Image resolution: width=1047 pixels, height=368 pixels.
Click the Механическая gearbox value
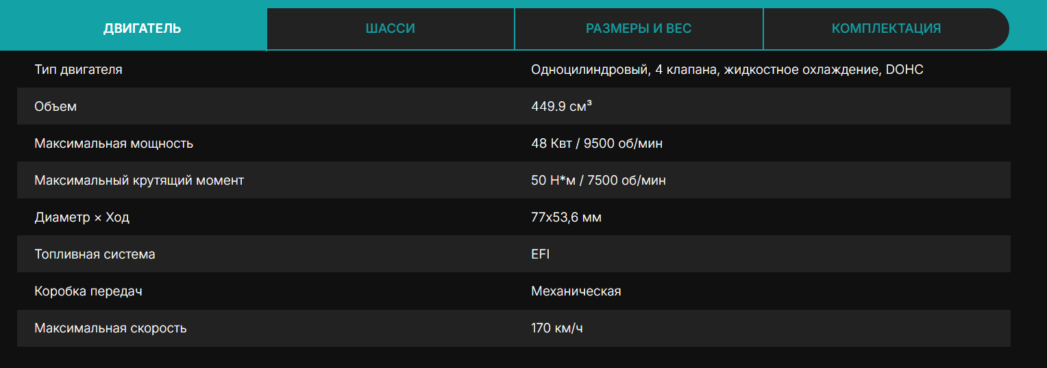tap(576, 291)
